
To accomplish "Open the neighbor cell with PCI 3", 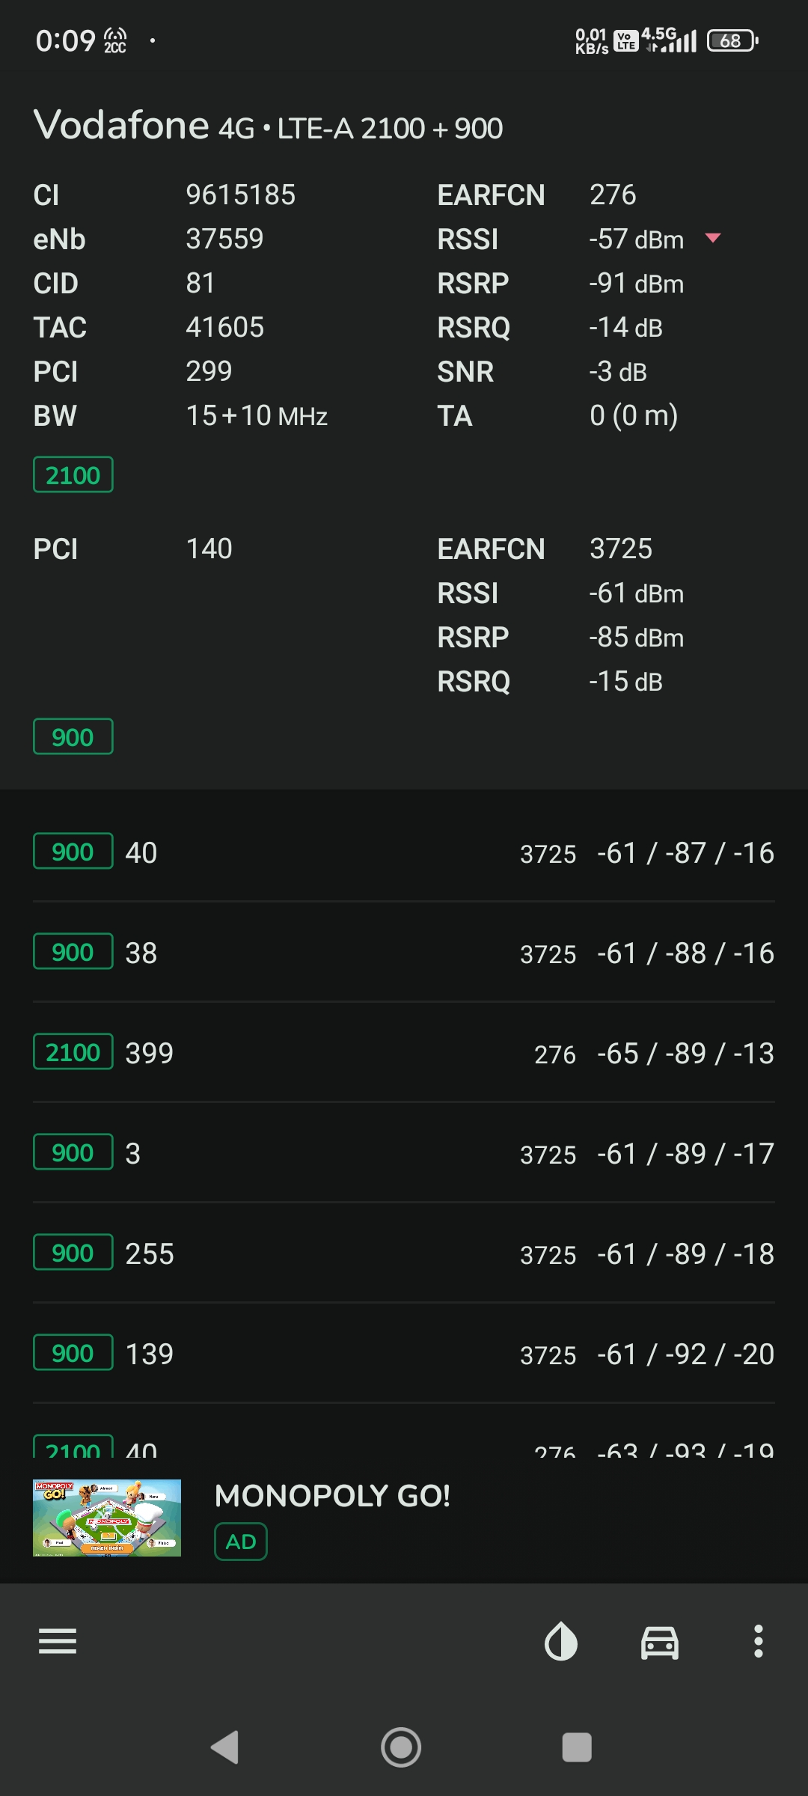I will pyautogui.click(x=404, y=1152).
